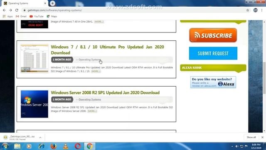The image size is (266, 150).
Task: Open the Alexa review banner
Action: [x=213, y=82]
